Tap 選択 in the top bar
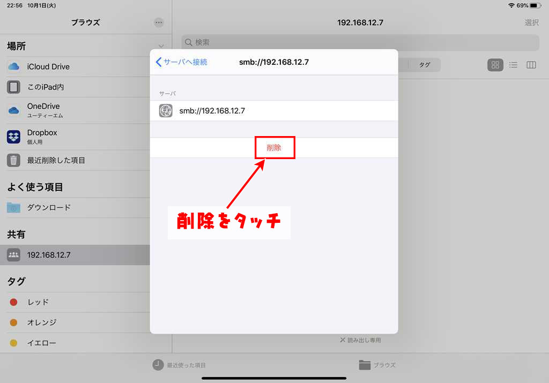 click(531, 22)
